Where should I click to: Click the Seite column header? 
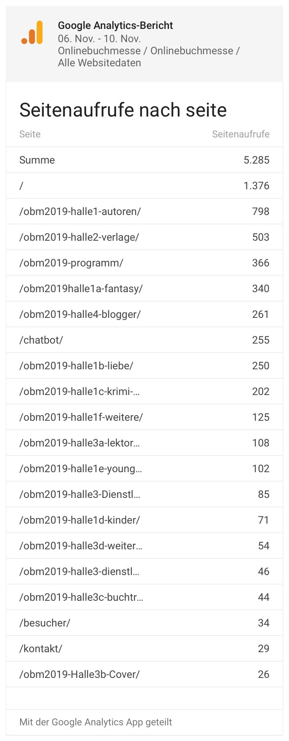30,134
